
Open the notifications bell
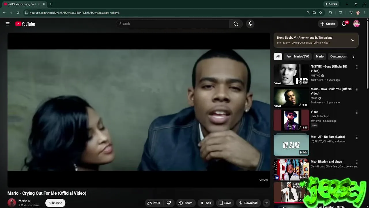coord(344,24)
